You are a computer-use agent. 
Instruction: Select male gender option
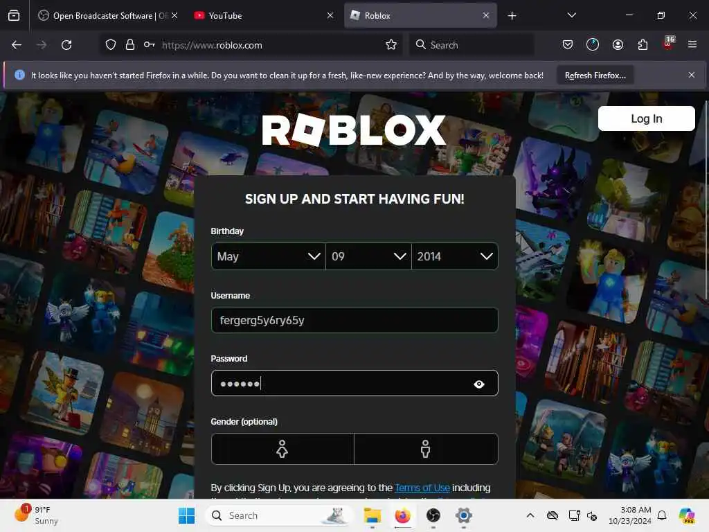[426, 449]
